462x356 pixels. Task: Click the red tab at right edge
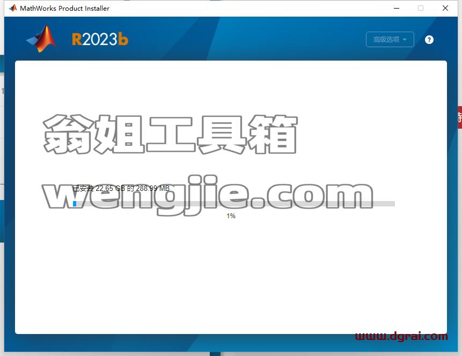pos(460,117)
